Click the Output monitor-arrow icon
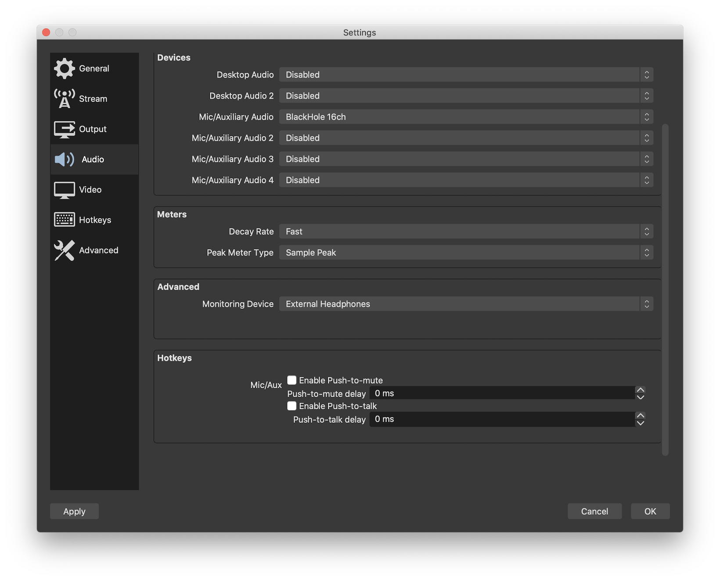Viewport: 720px width, 581px height. pos(65,129)
